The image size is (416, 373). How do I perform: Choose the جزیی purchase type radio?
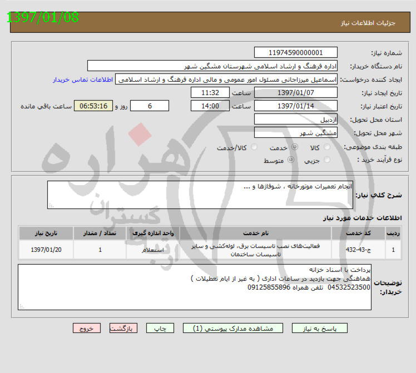327,160
